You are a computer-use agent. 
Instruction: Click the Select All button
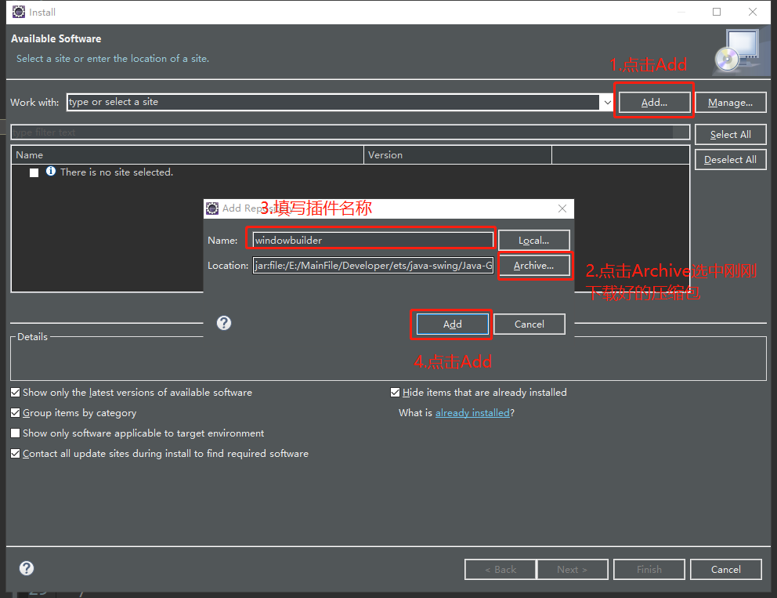click(x=730, y=134)
